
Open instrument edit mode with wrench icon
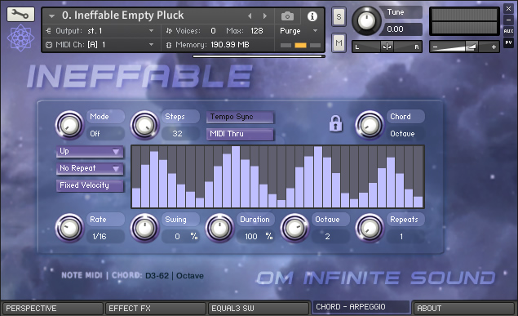20,14
